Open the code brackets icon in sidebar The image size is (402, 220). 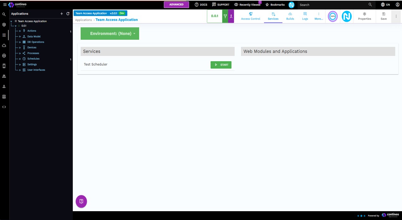(4, 107)
